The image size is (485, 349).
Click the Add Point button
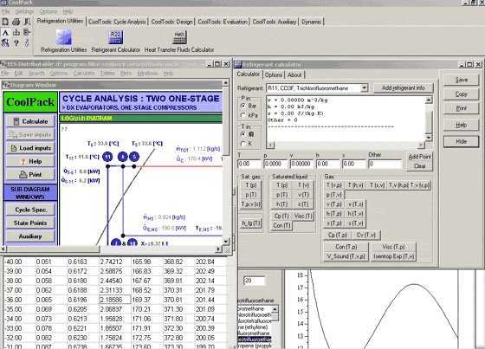click(419, 157)
